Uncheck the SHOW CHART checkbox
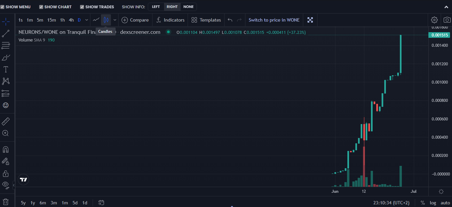The image size is (452, 207). 41,7
